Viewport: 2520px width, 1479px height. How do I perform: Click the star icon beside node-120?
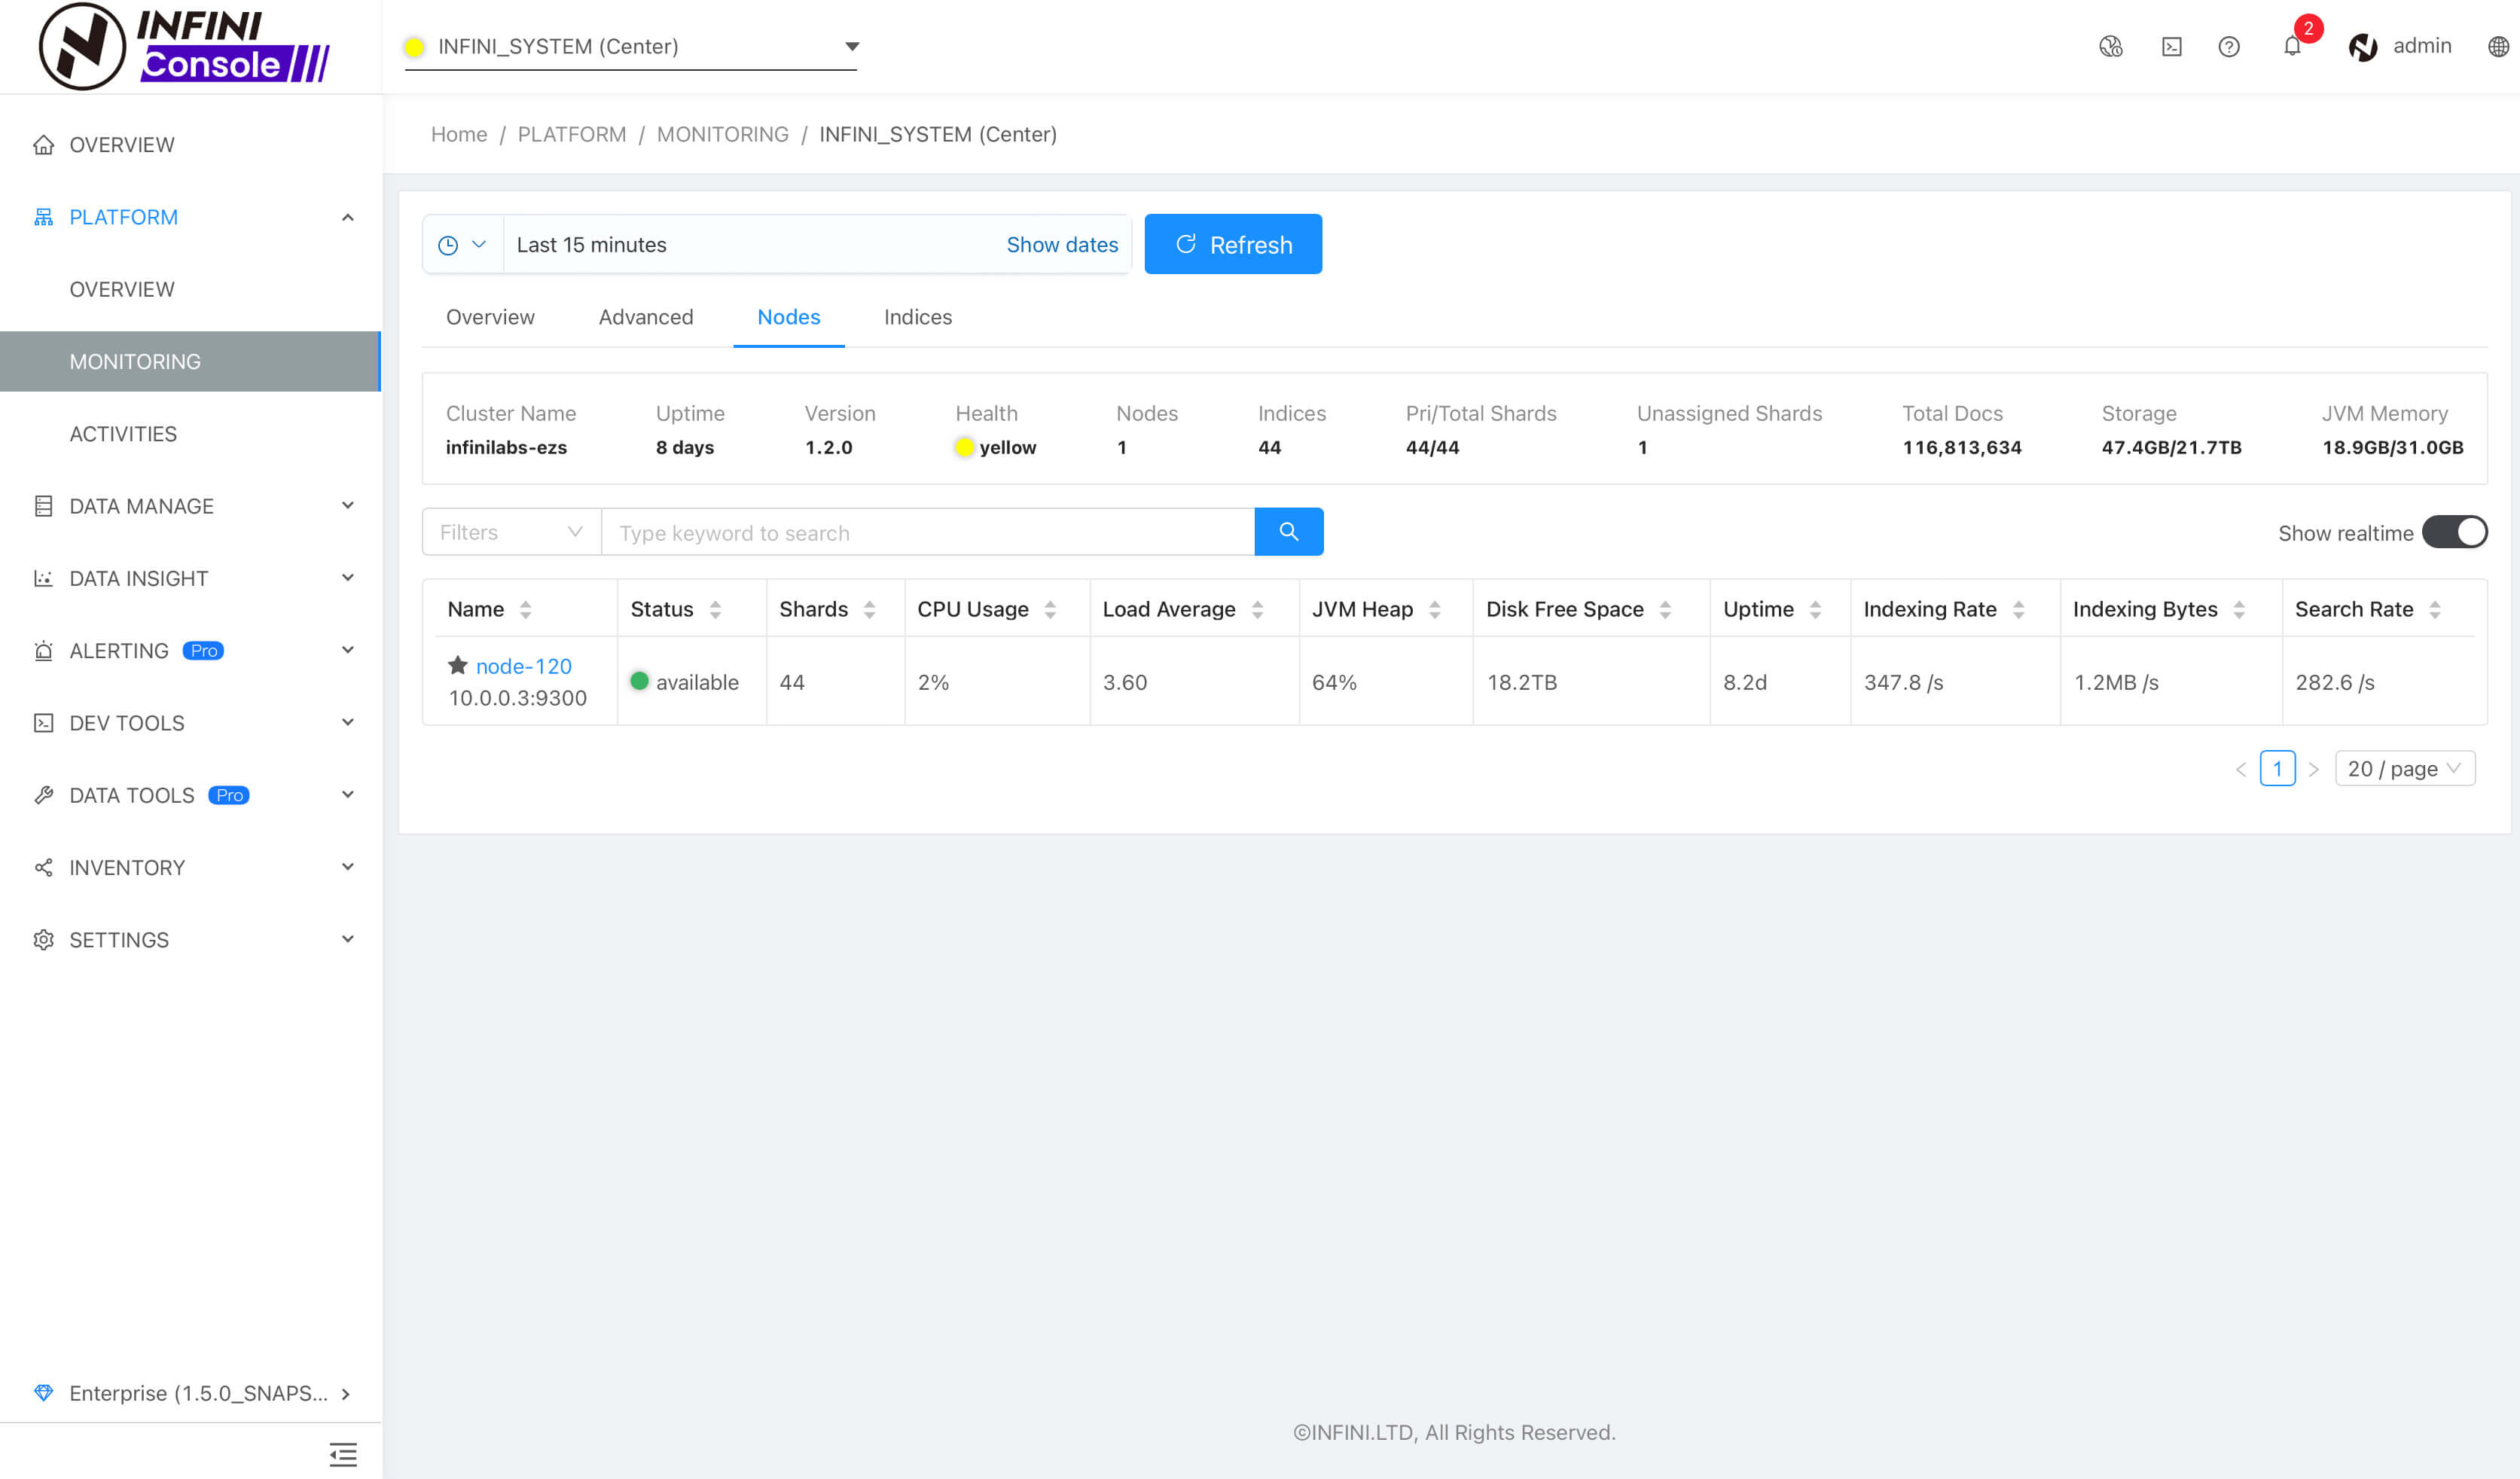tap(458, 665)
